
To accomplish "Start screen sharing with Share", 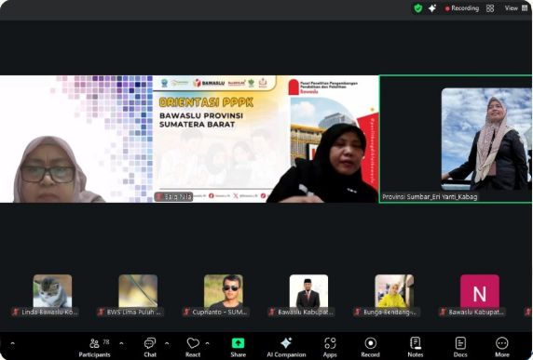I will coord(238,348).
